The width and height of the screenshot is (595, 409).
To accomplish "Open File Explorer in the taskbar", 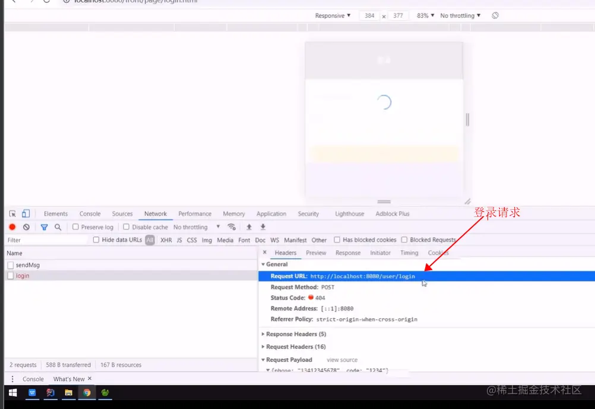I will click(x=68, y=393).
